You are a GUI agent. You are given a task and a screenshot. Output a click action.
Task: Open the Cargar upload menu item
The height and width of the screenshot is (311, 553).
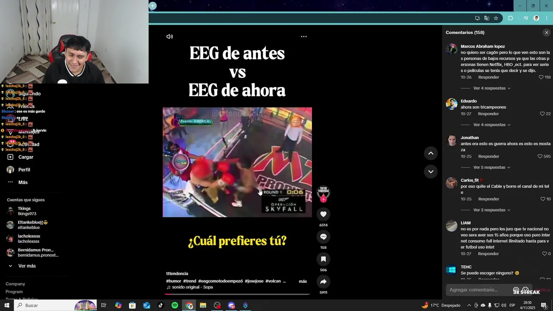point(20,157)
